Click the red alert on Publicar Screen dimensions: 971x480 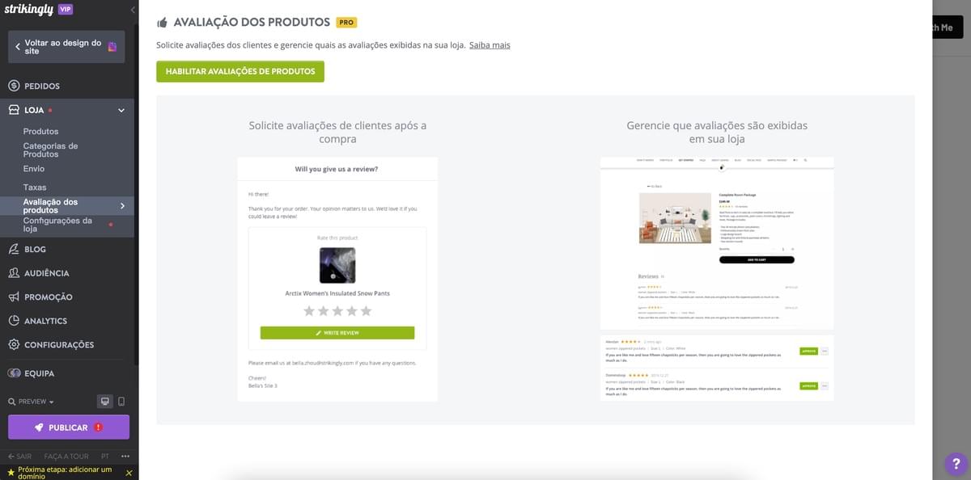click(99, 427)
